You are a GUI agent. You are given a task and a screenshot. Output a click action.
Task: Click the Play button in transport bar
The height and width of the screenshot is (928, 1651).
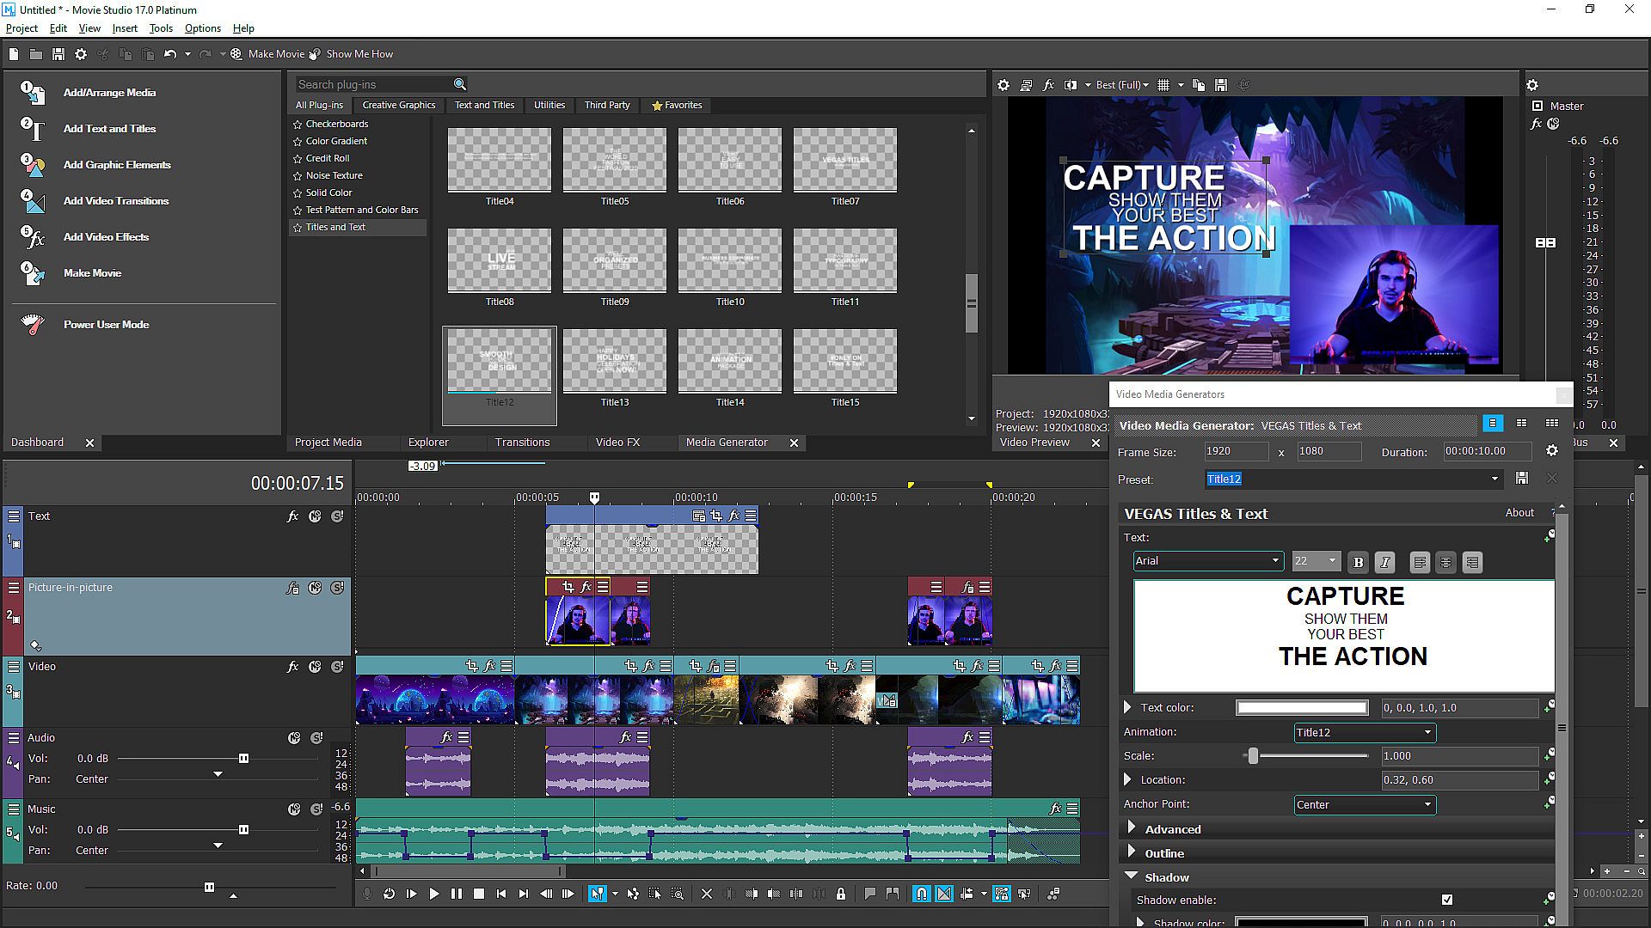tap(433, 894)
